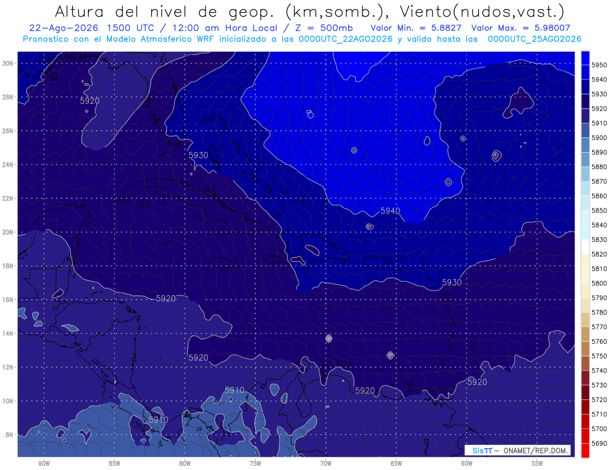Select the 'Valor Max. = 5.98007' text
This screenshot has width=609, height=470.
point(521,28)
